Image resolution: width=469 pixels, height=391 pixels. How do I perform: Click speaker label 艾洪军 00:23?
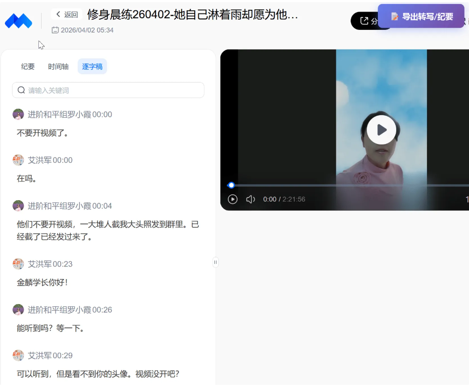click(50, 264)
